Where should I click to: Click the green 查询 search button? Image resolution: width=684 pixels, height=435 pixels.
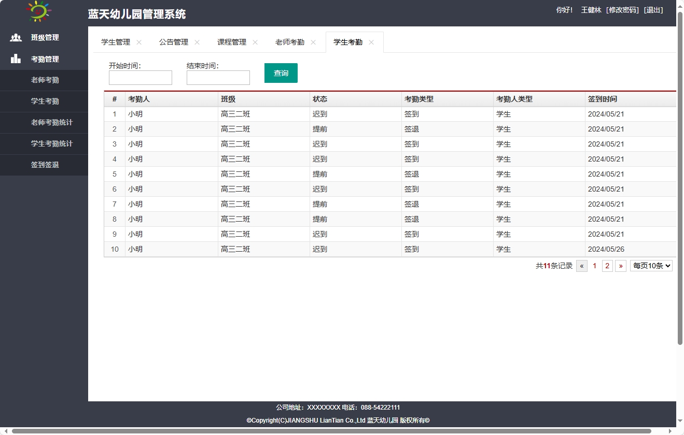[281, 72]
